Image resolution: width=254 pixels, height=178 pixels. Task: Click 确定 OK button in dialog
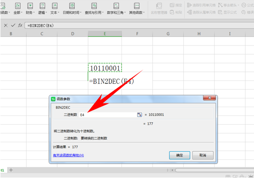(179, 155)
